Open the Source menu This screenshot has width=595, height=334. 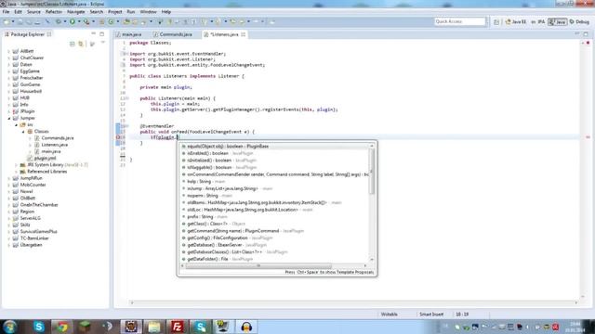click(x=33, y=12)
